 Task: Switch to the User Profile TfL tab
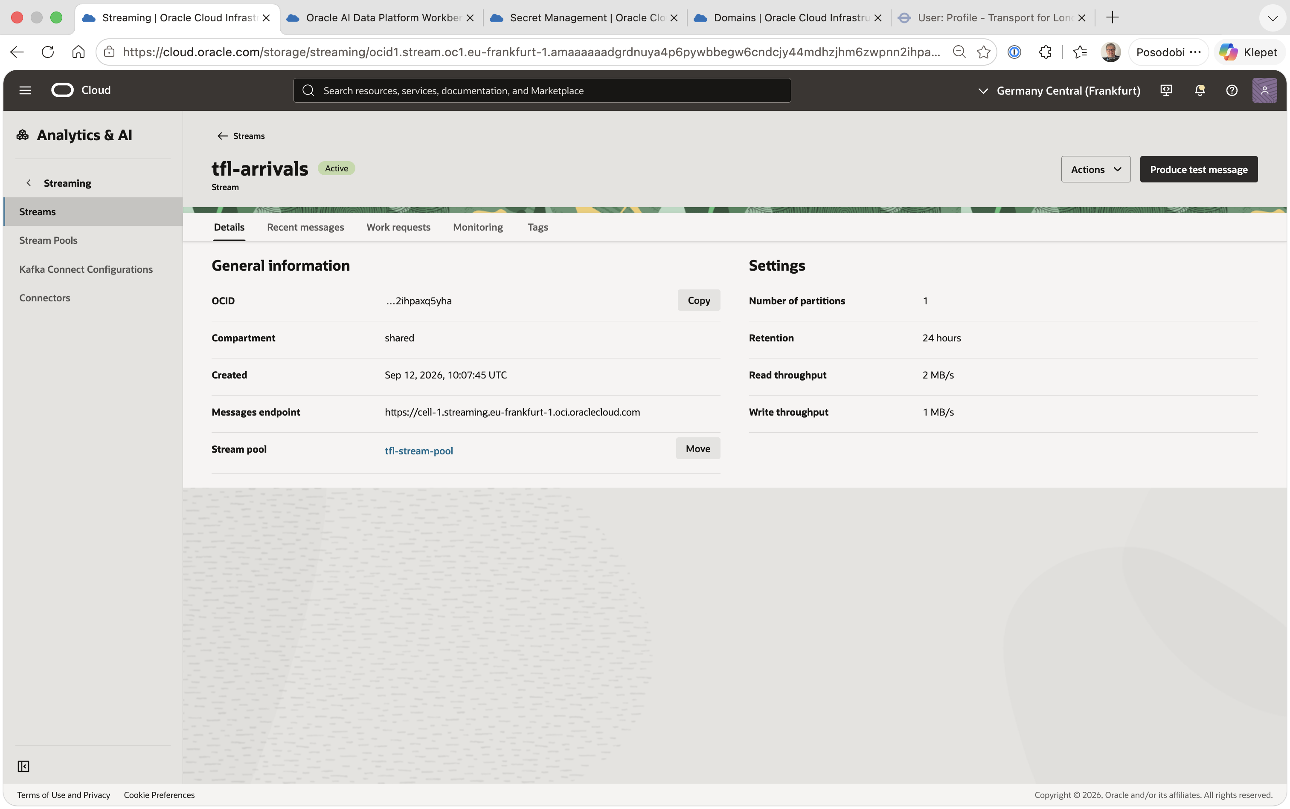992,17
